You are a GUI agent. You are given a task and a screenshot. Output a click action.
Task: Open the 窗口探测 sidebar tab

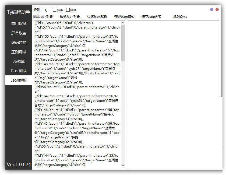point(19,24)
